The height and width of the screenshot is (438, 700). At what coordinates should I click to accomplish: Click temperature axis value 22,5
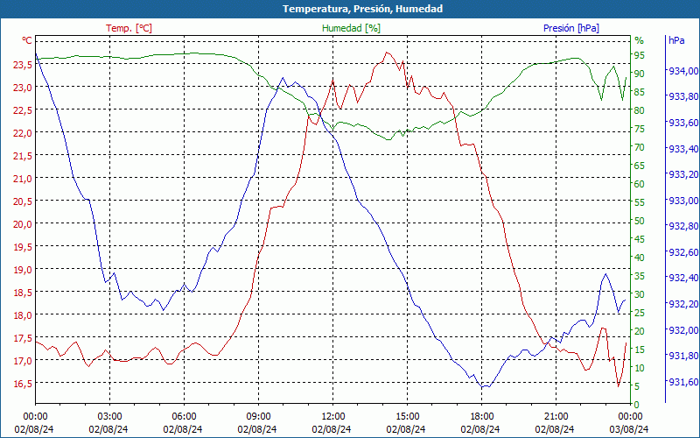coord(23,110)
